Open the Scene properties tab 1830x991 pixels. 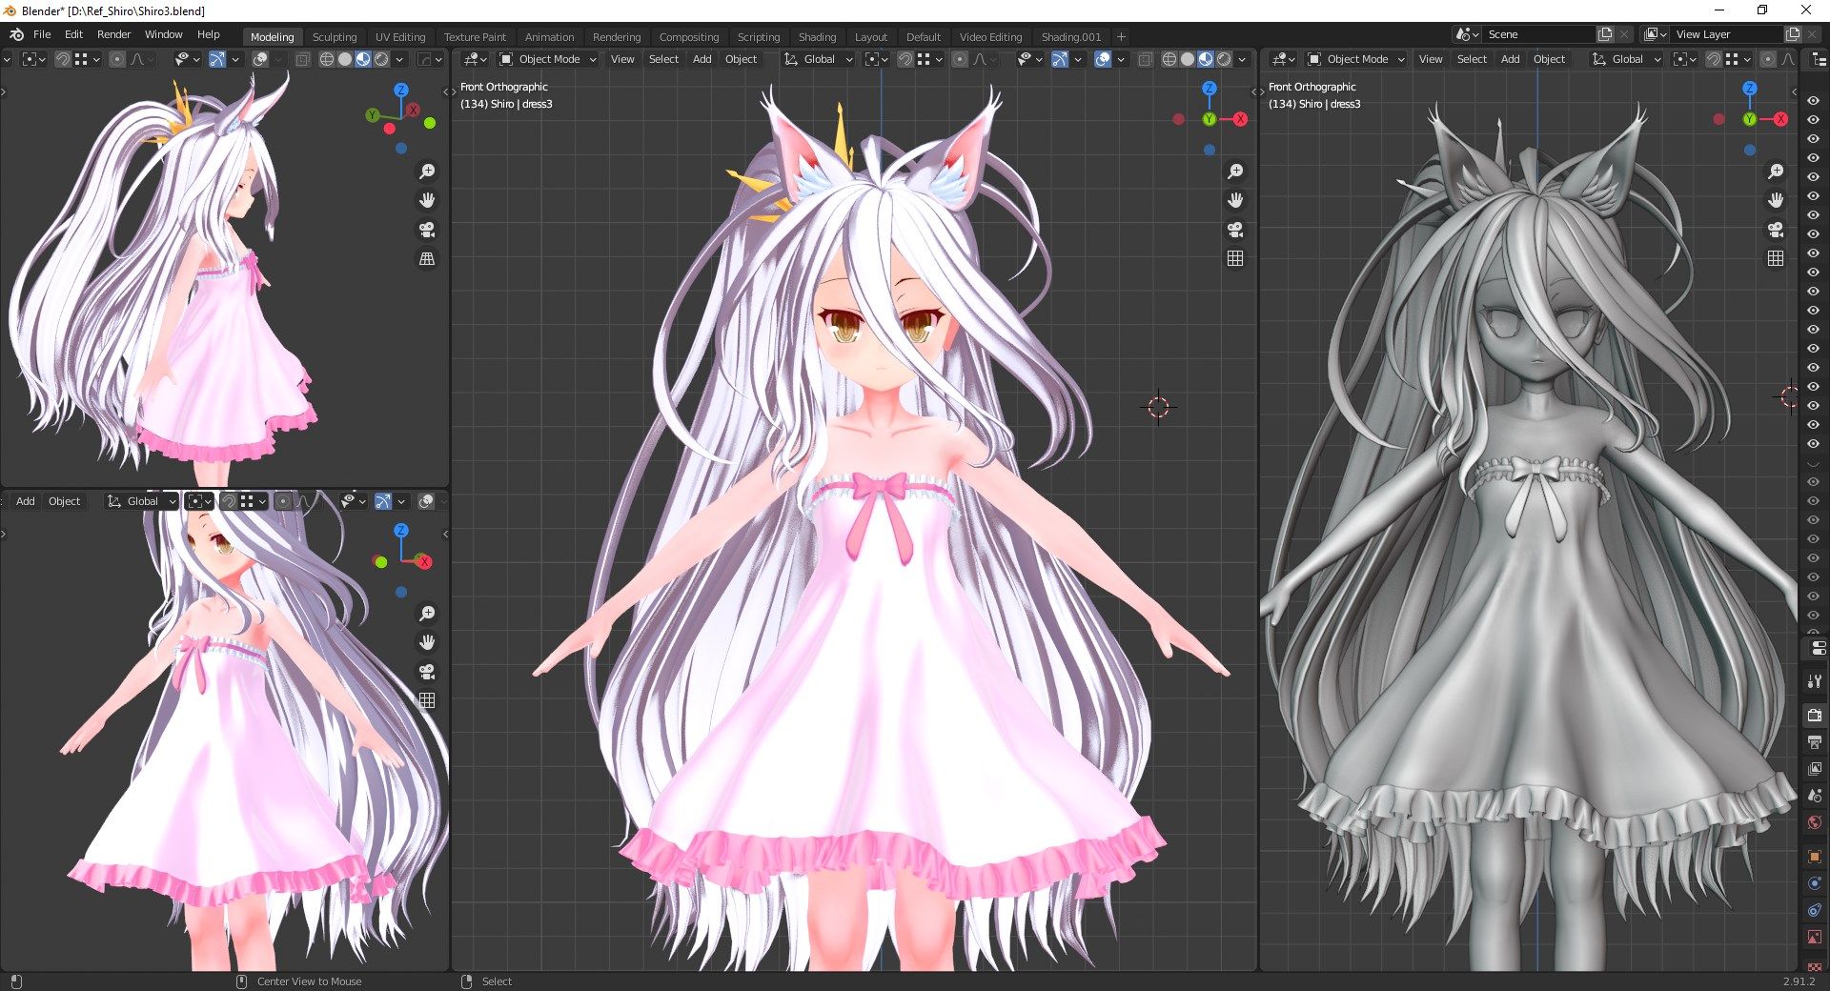click(1814, 795)
